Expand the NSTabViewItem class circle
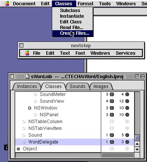The width and height of the screenshot is (147, 162). point(24,128)
